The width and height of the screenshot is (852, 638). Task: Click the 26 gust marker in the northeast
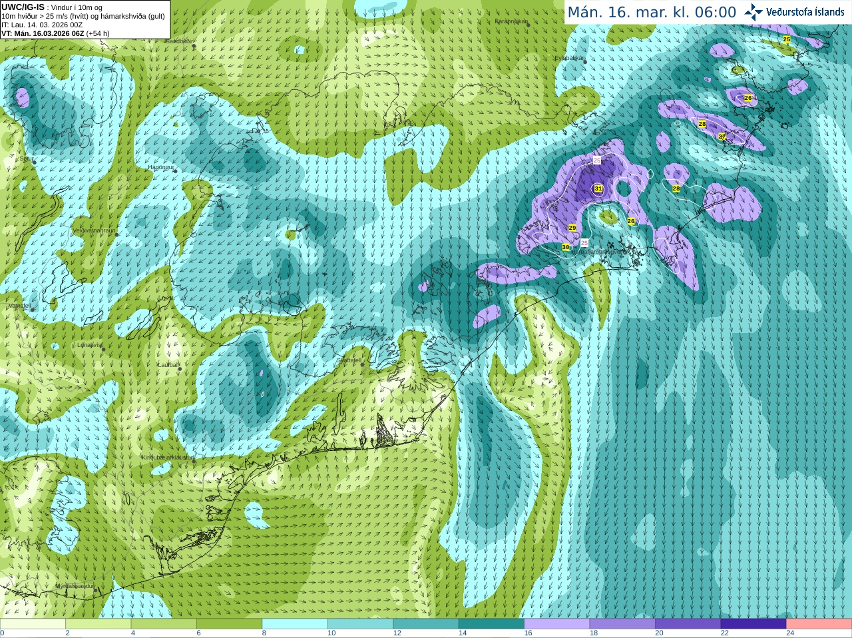[x=748, y=98]
